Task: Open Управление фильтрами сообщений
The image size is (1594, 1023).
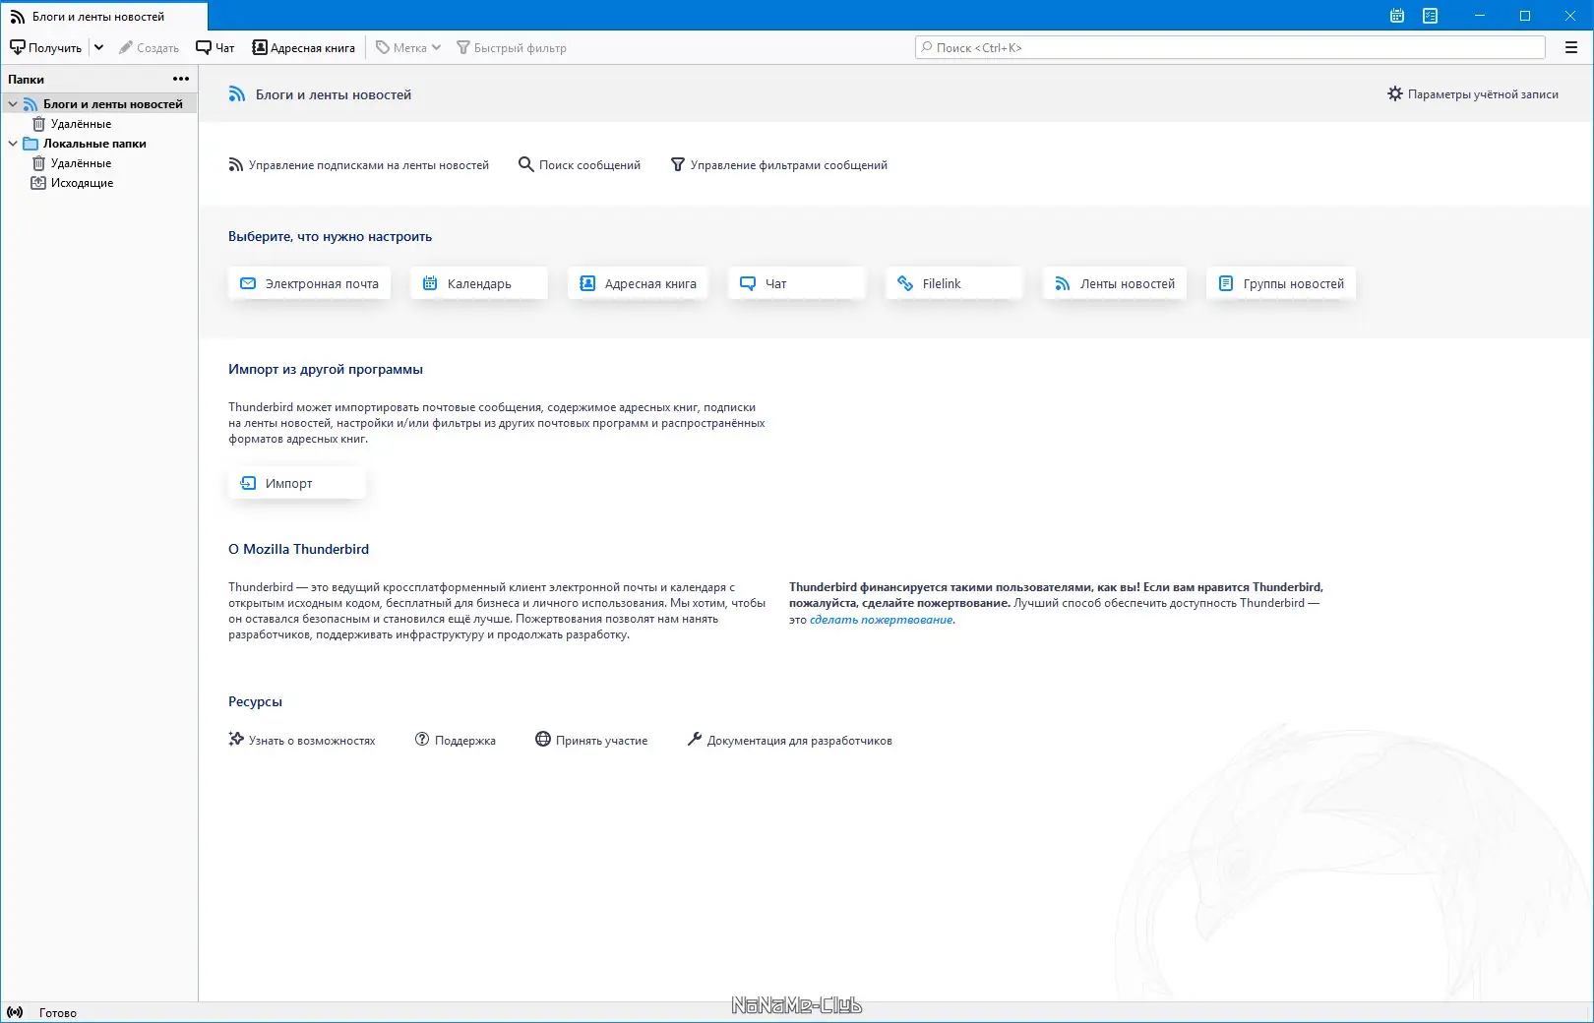Action: coord(779,165)
